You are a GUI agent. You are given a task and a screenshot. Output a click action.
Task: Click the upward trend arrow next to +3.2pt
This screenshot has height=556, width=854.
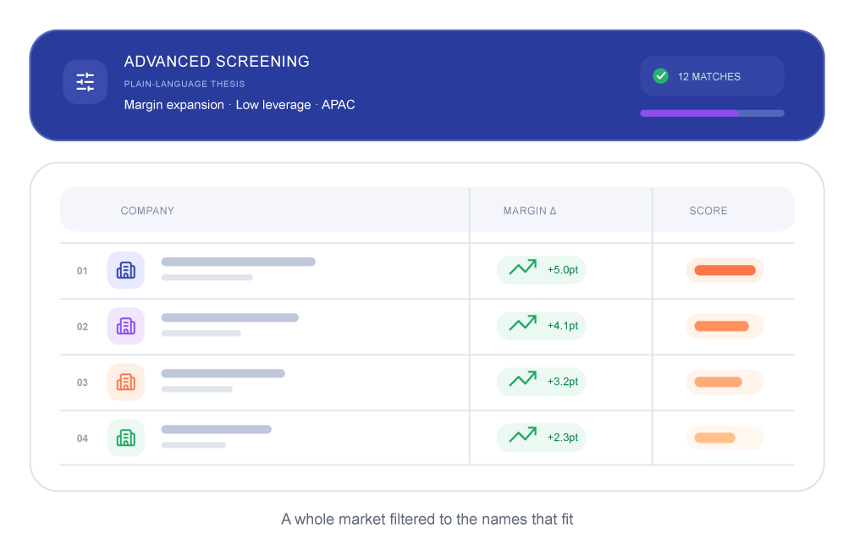click(x=523, y=379)
